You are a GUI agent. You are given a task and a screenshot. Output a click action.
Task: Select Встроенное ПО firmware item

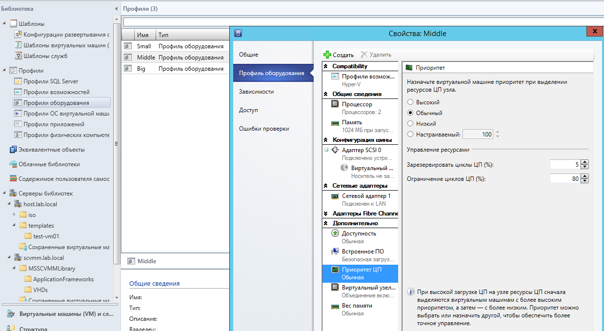(362, 252)
